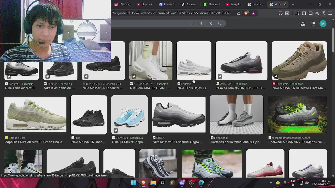Open Air Max 95 DM0011-007 shoe image

[242, 61]
